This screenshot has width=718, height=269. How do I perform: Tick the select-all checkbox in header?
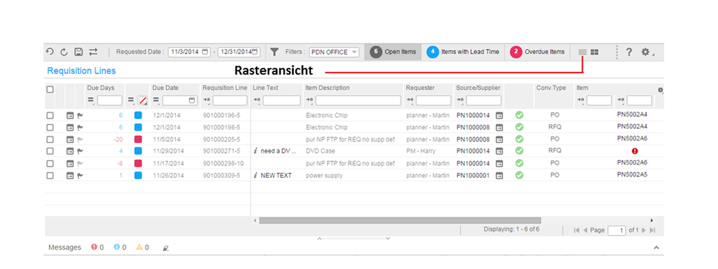50,89
